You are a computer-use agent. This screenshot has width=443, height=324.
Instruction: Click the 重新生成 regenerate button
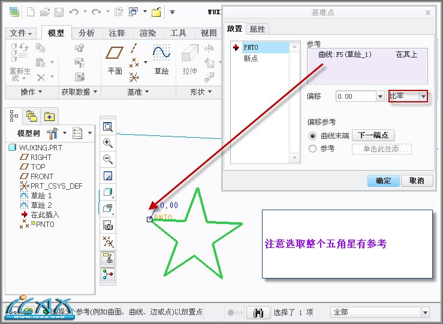[x=20, y=63]
